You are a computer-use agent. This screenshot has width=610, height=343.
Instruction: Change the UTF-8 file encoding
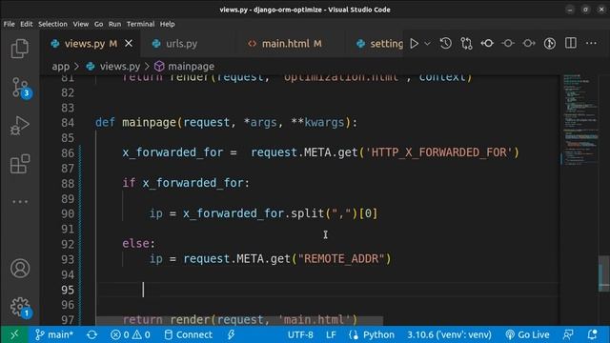tap(300, 334)
